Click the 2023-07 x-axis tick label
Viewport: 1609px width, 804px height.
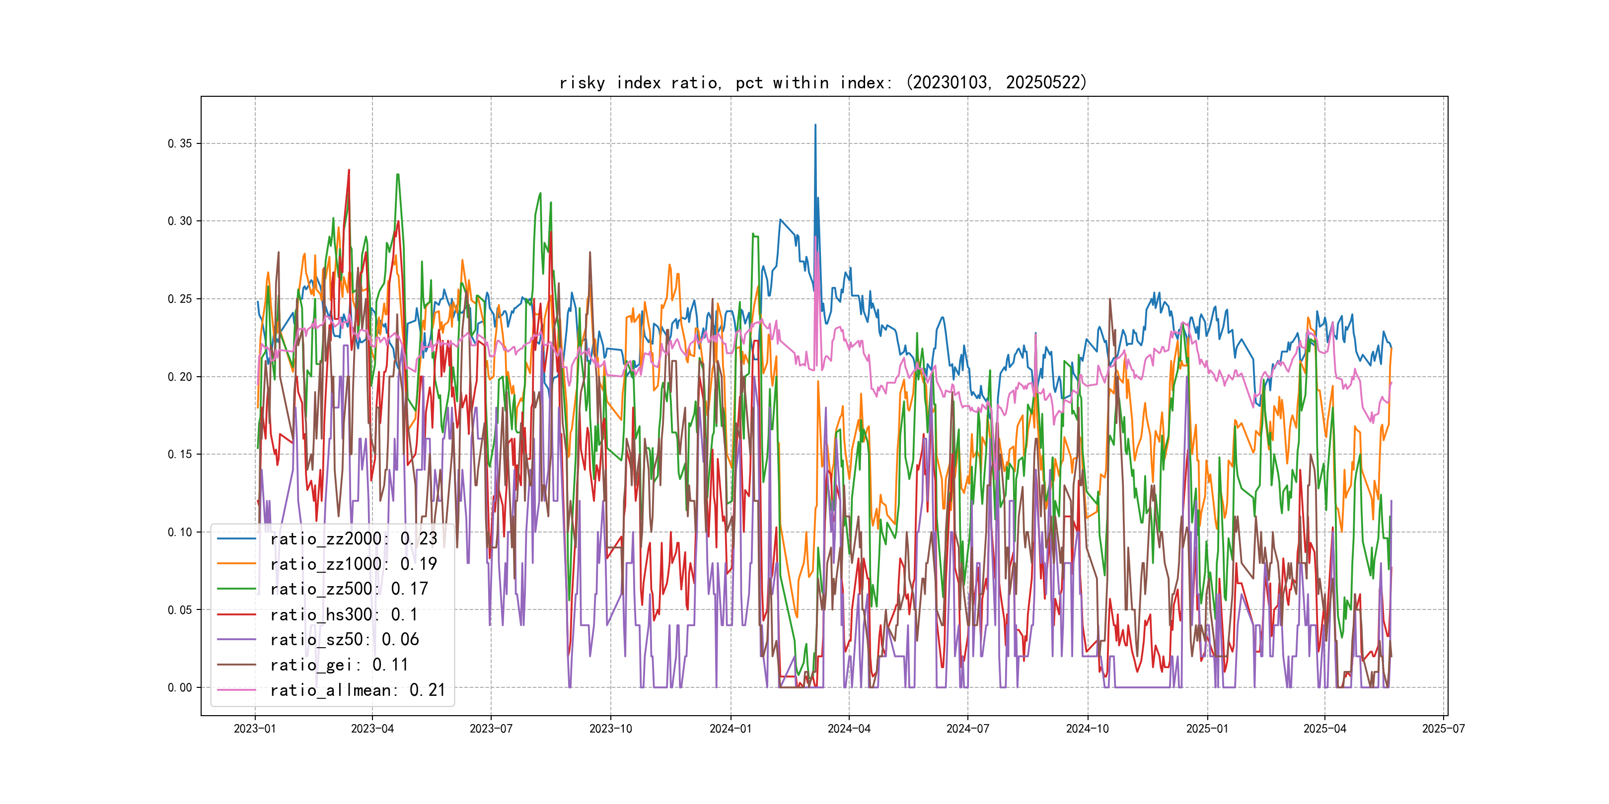[491, 729]
